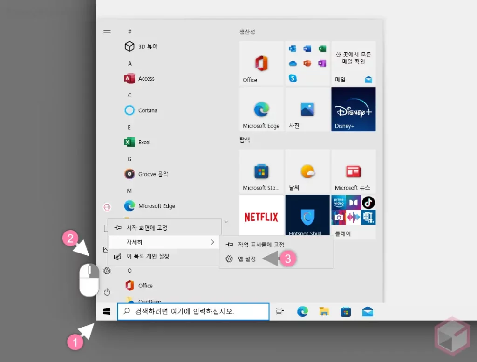
Task: Launch the Disney+ tile
Action: (353, 109)
